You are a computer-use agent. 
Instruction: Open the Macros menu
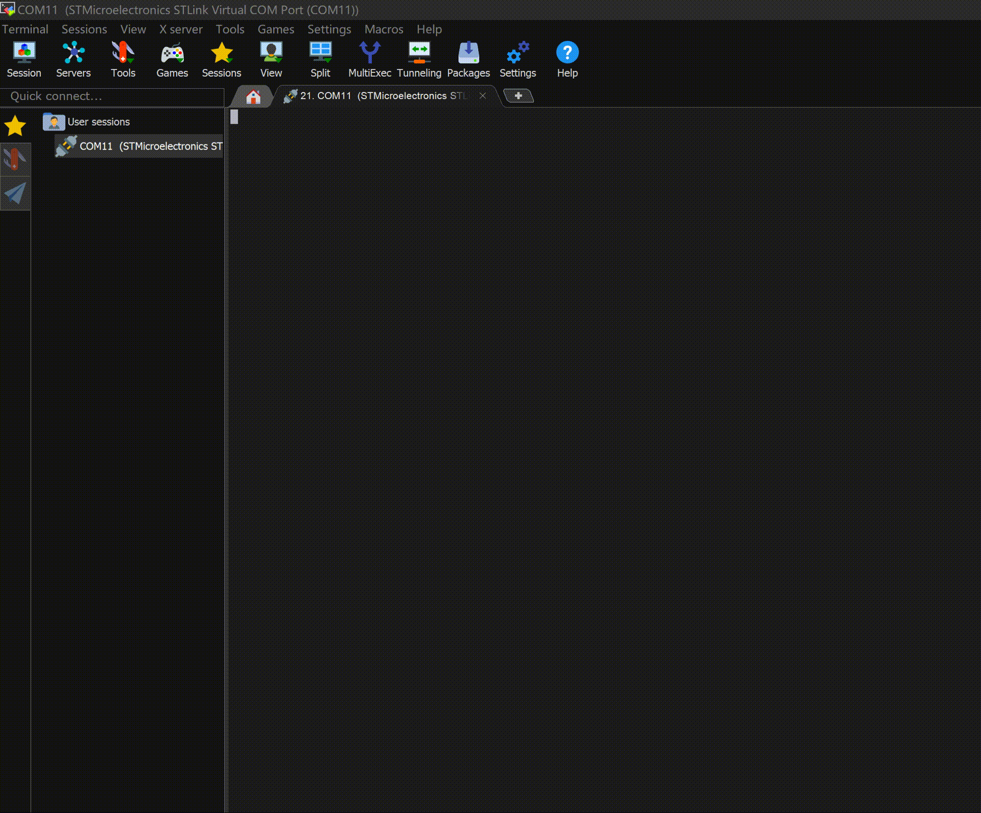384,29
